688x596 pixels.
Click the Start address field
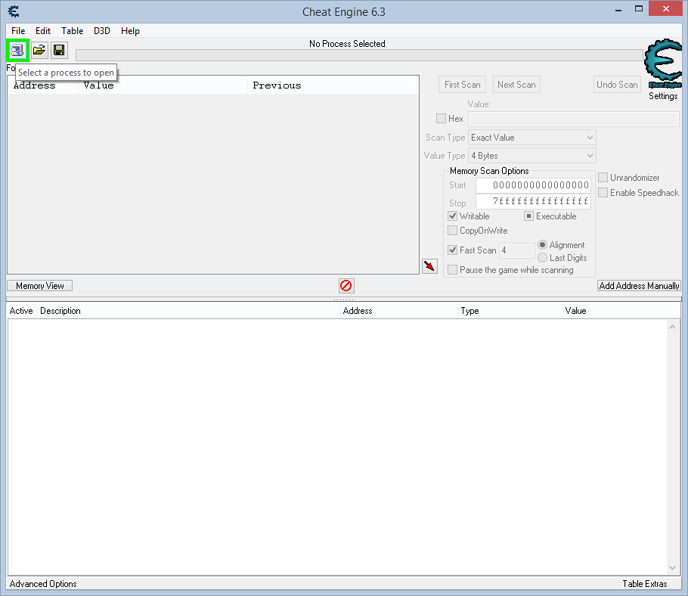[533, 185]
